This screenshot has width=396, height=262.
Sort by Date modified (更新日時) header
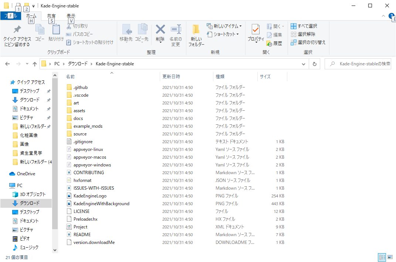171,77
